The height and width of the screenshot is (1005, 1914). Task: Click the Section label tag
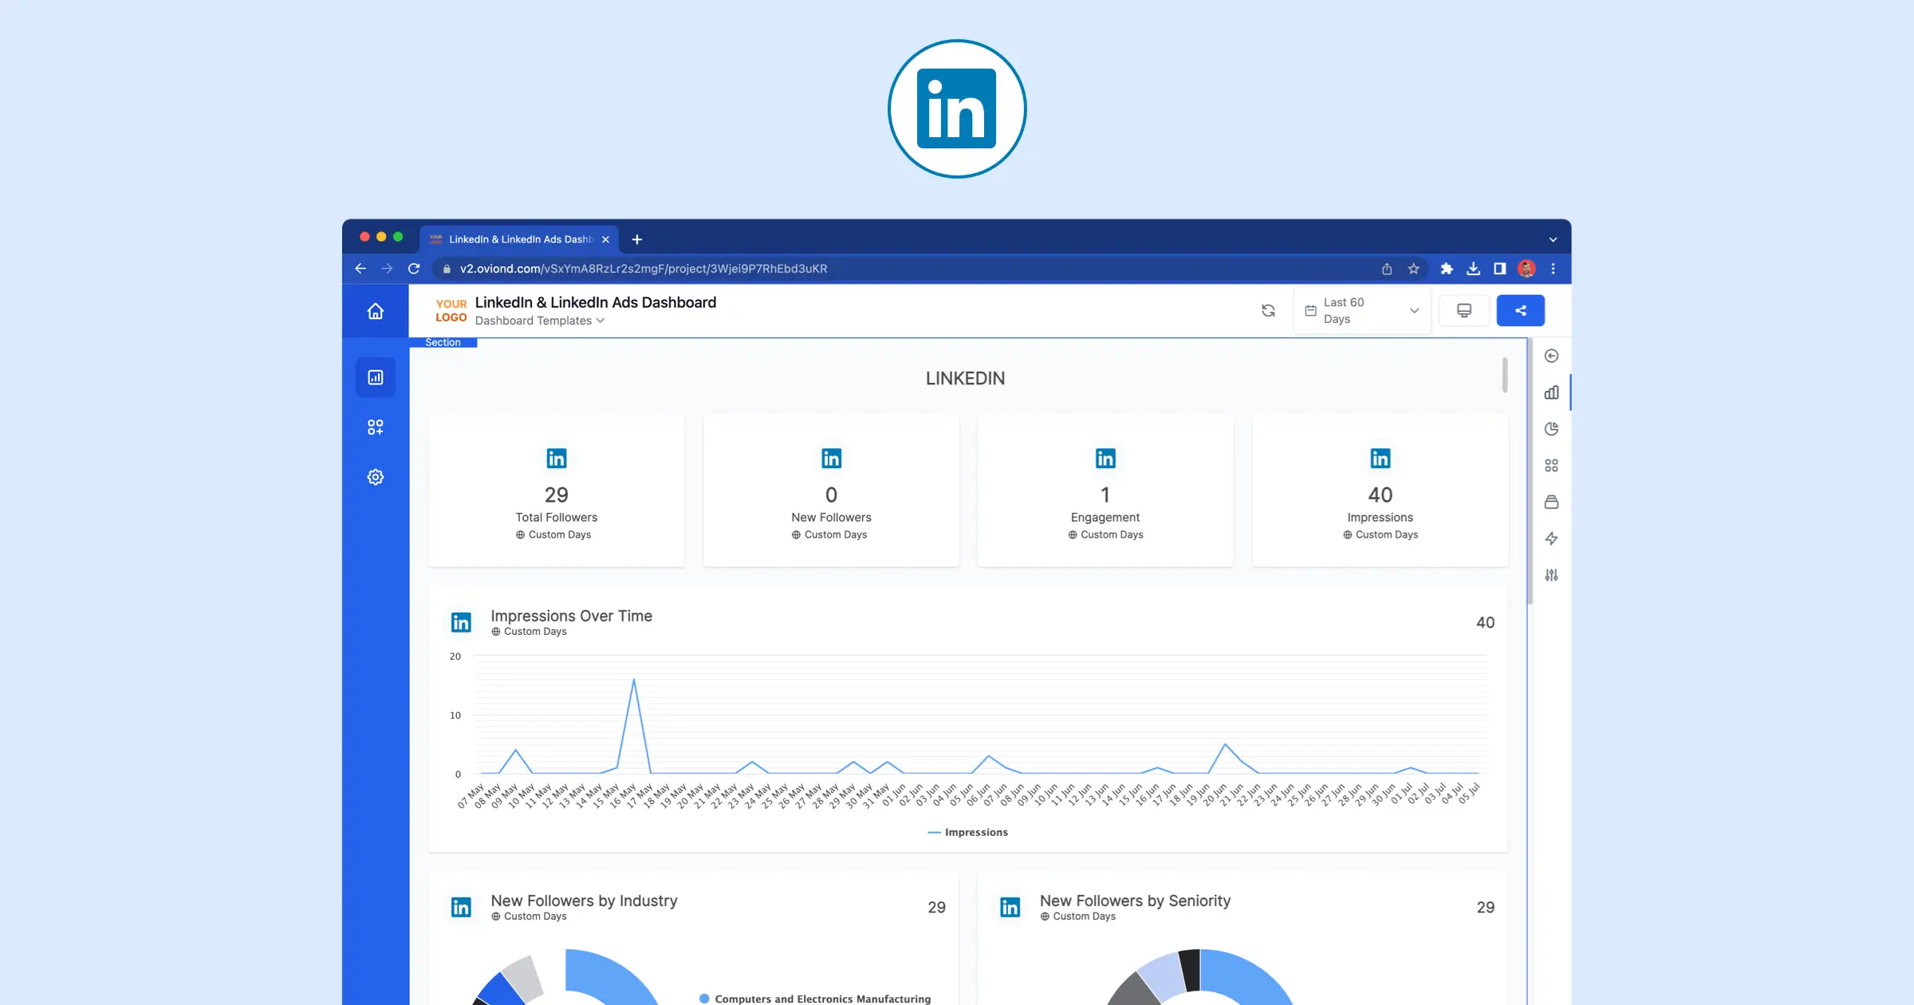(x=443, y=342)
